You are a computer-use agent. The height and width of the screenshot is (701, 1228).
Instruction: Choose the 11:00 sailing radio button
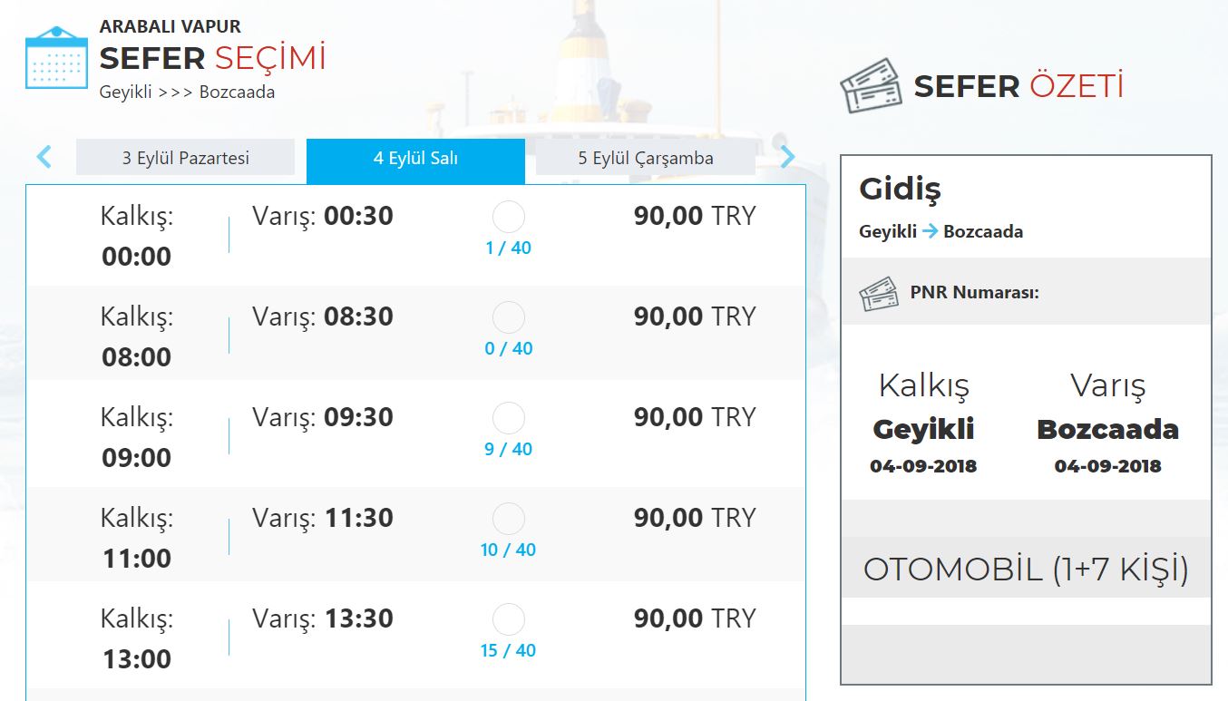pos(508,520)
